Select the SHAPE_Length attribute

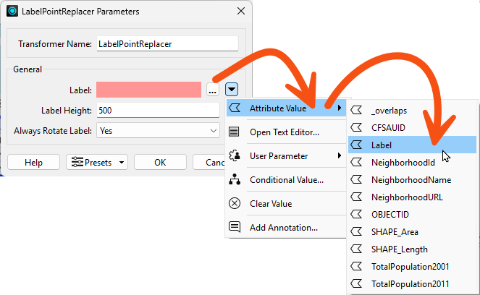click(x=413, y=249)
